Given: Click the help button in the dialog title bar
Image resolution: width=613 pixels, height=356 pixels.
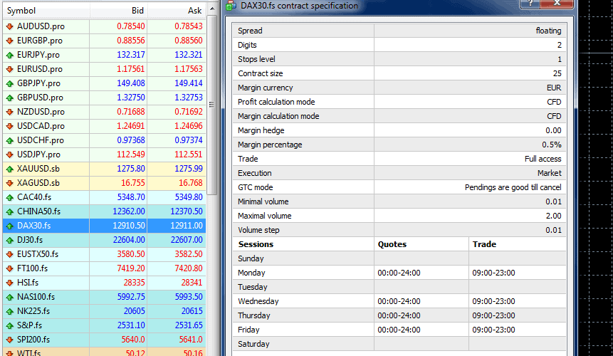Looking at the screenshot, I should point(530,4).
